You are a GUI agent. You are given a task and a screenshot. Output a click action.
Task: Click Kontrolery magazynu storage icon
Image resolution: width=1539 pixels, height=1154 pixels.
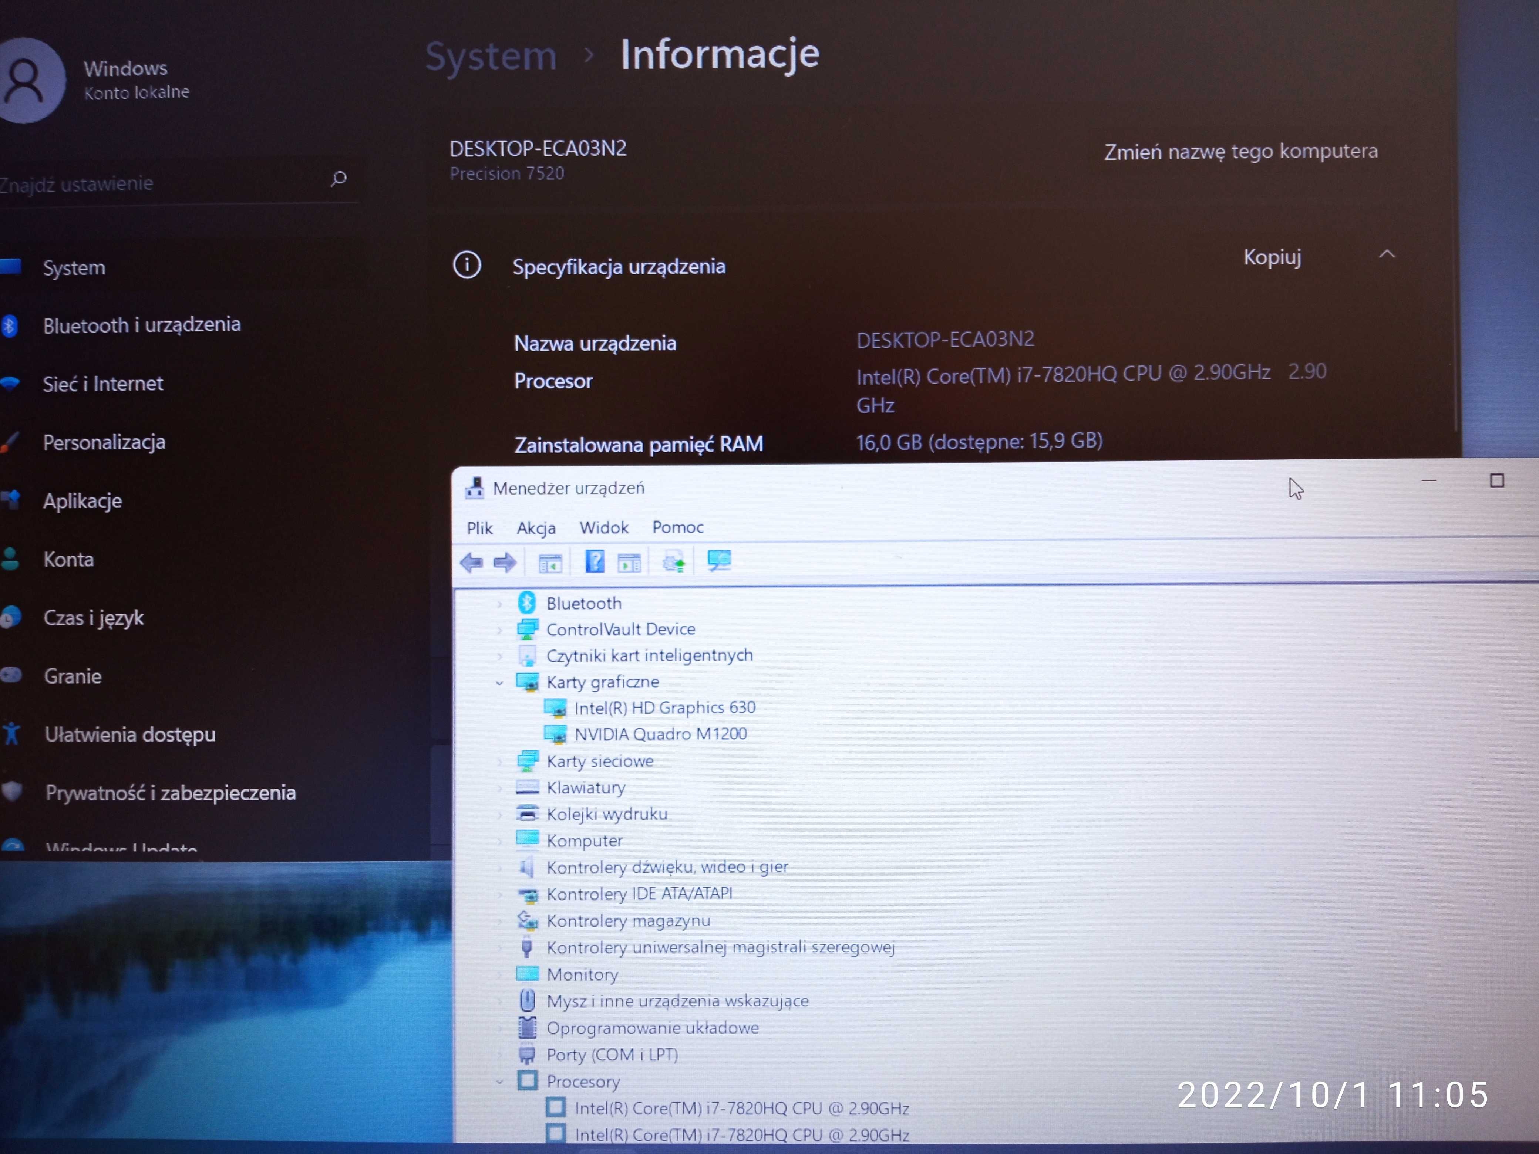528,920
